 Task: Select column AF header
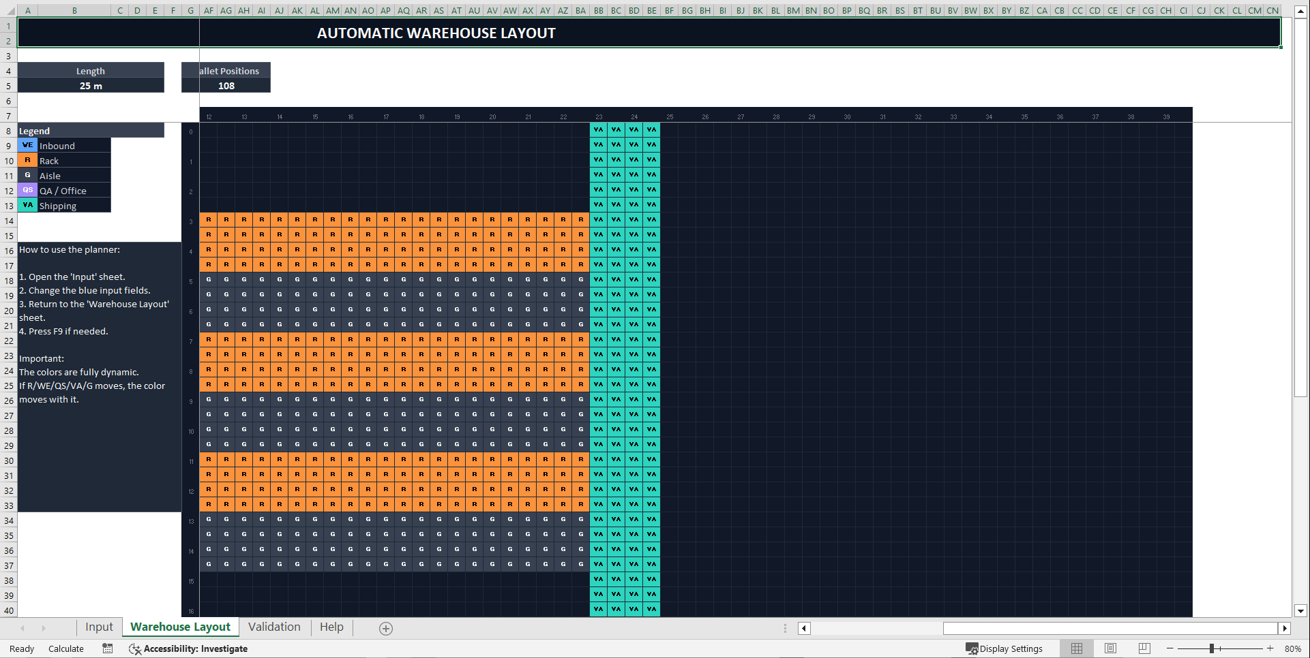[x=209, y=10]
